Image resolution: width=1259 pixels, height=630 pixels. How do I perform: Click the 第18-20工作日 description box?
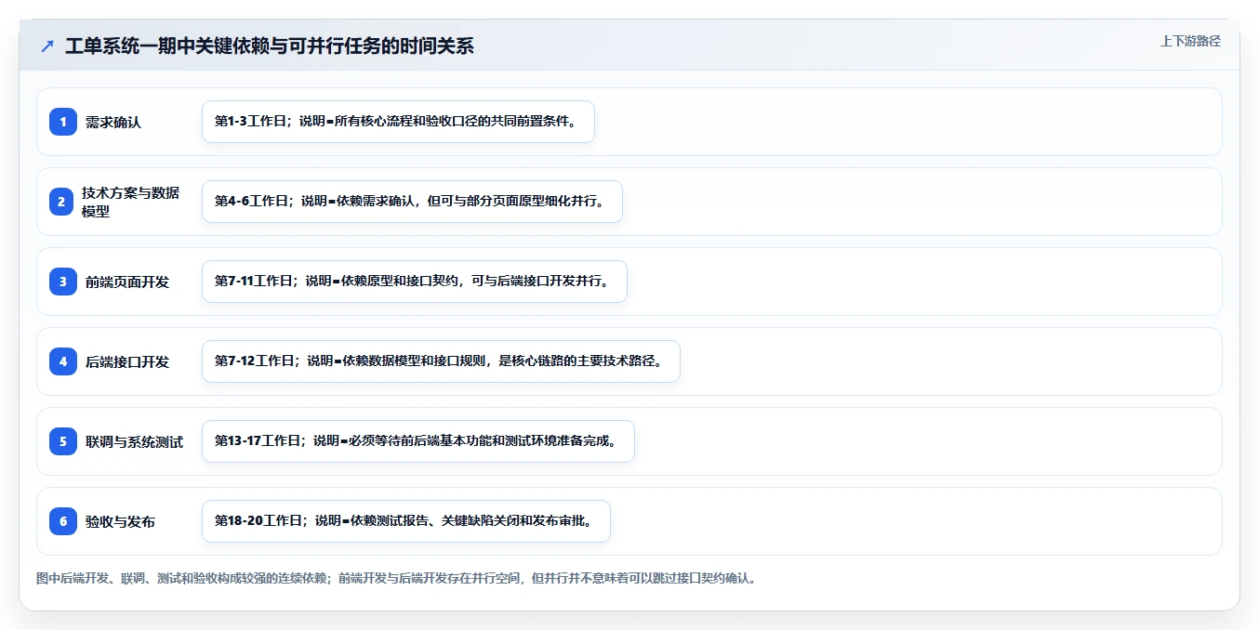click(x=406, y=521)
